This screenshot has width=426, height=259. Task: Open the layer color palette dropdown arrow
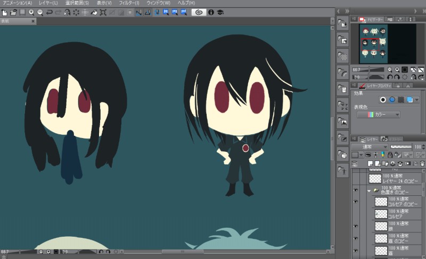coord(361,155)
